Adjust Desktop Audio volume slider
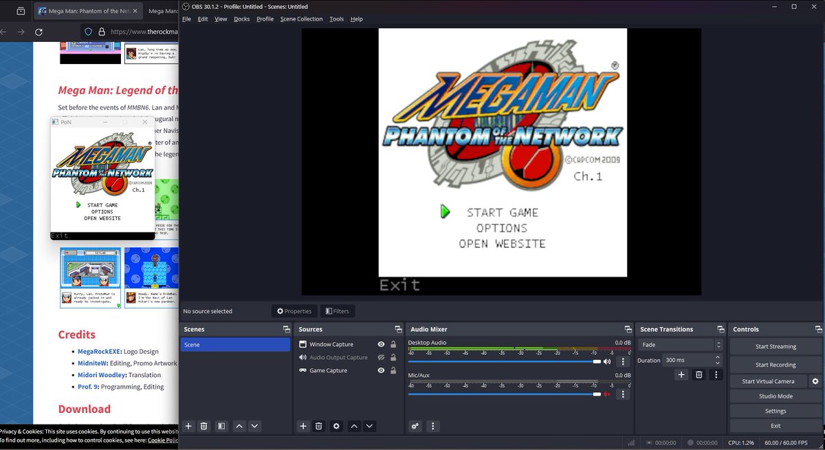This screenshot has height=450, width=825. point(505,361)
